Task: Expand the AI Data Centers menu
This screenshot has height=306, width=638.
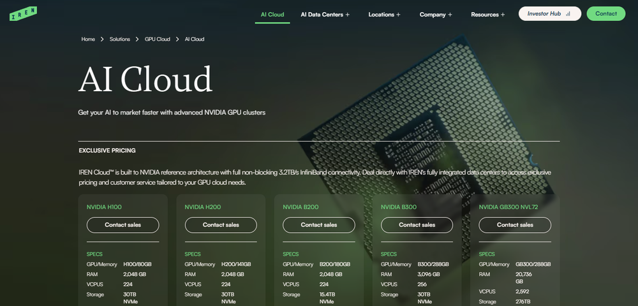Action: [325, 14]
